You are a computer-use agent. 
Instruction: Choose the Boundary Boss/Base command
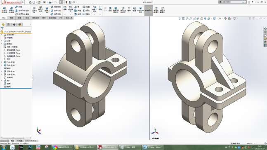coord(22,14)
